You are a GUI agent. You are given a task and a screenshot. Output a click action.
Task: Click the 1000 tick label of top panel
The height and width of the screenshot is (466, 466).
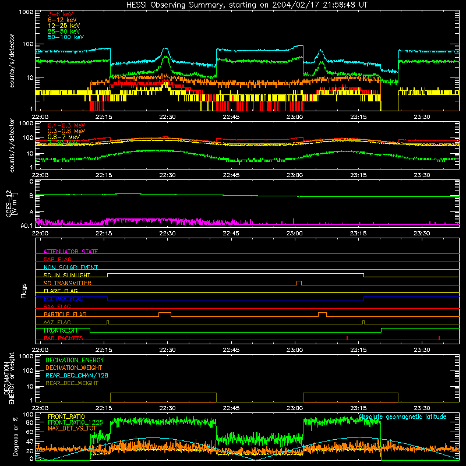click(26, 12)
